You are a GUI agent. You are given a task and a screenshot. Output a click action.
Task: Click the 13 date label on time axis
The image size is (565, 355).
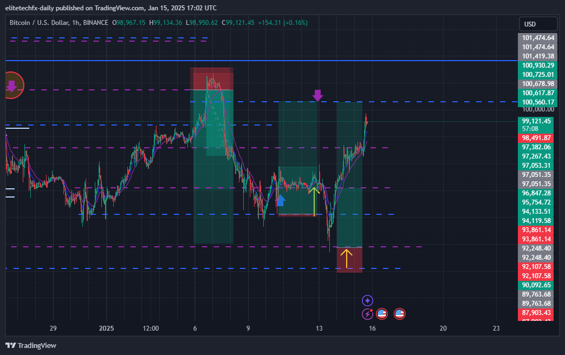tap(319, 328)
